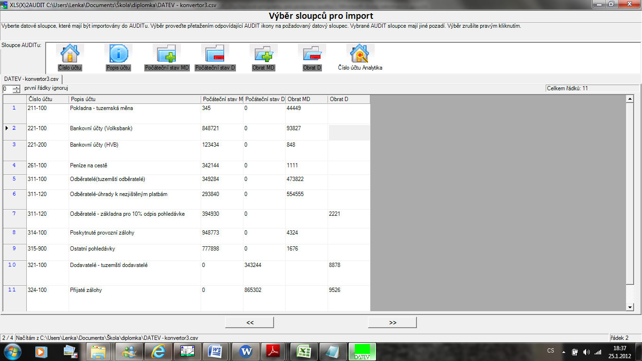Select row header number 1
This screenshot has width=642, height=361.
pyautogui.click(x=15, y=114)
